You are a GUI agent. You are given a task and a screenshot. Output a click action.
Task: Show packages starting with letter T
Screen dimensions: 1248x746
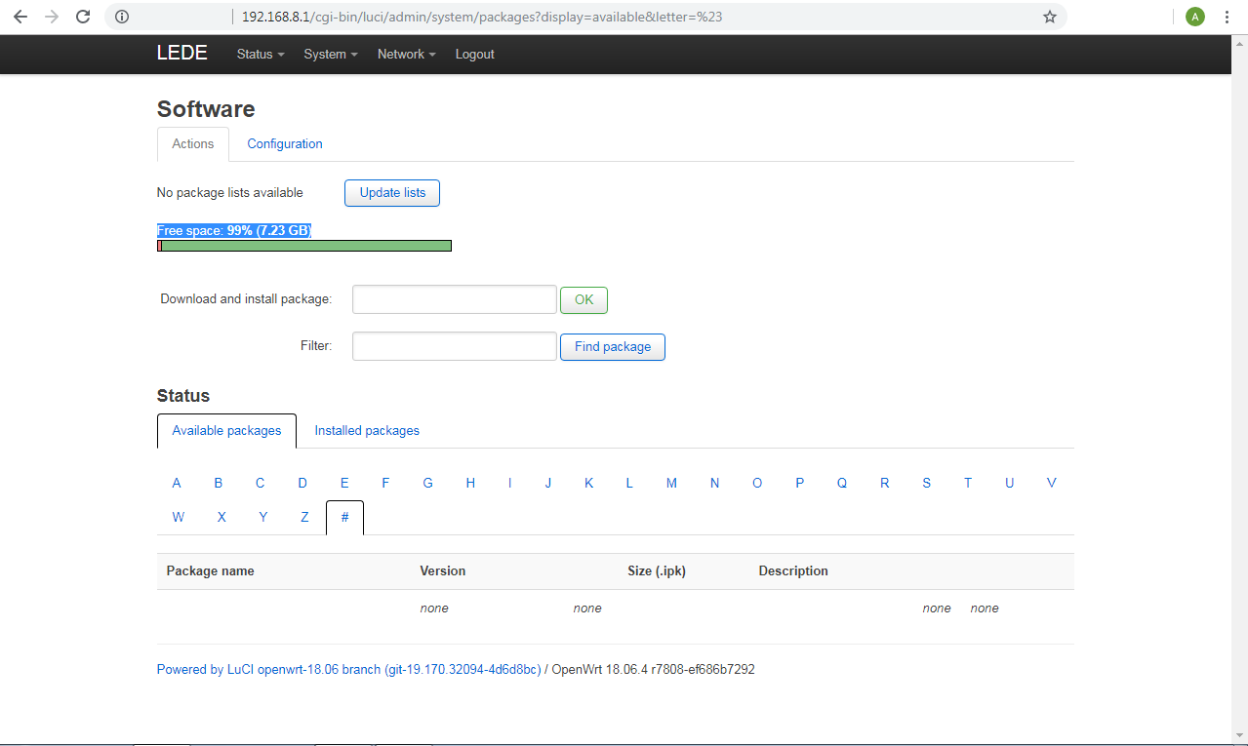pyautogui.click(x=968, y=484)
